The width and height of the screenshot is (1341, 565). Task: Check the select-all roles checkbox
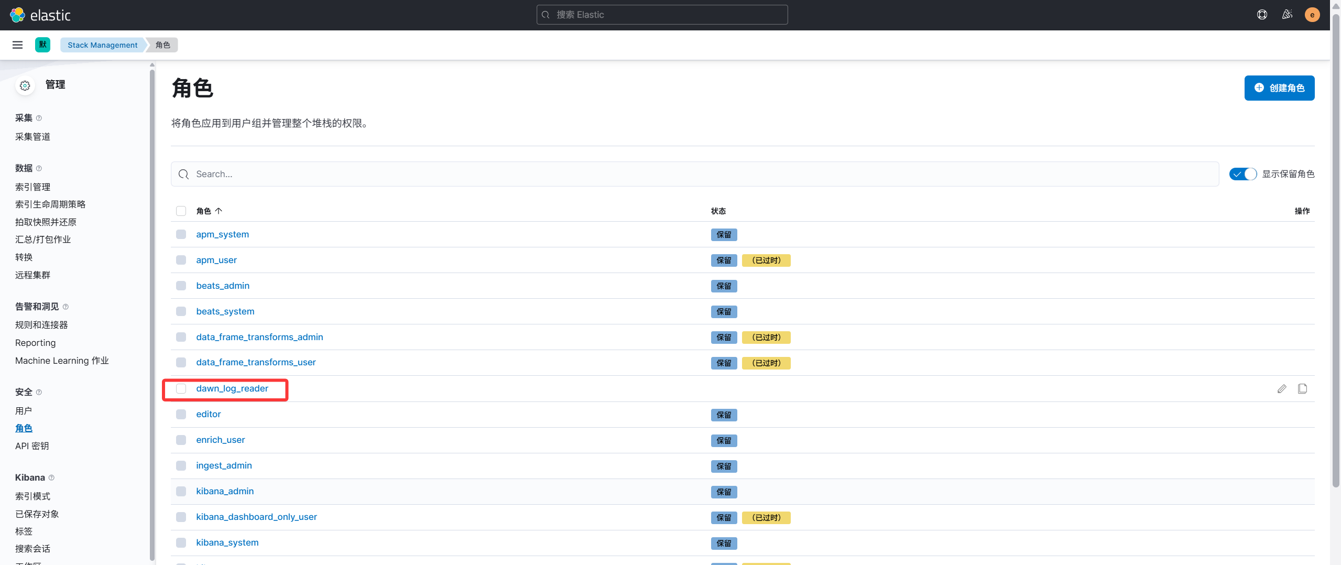(x=181, y=211)
